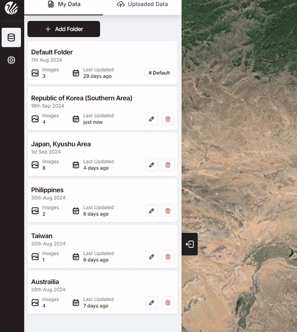Edit the Taiwan folder

point(151,257)
